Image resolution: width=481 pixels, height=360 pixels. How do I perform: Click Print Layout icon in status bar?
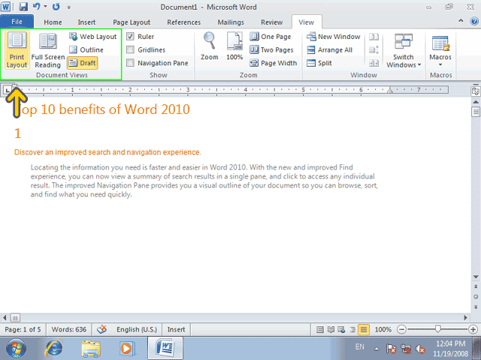click(x=320, y=330)
